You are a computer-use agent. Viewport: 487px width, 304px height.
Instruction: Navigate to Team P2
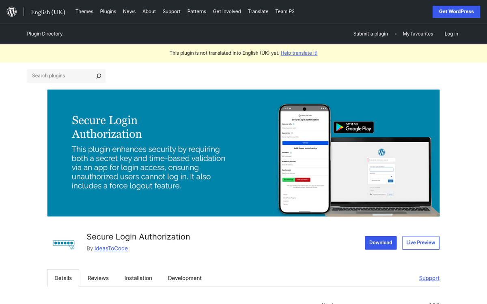(x=285, y=11)
